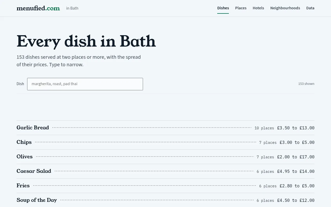
Task: Click the "£4.95 to £14.00" Caesar Salad prices
Action: tap(296, 171)
